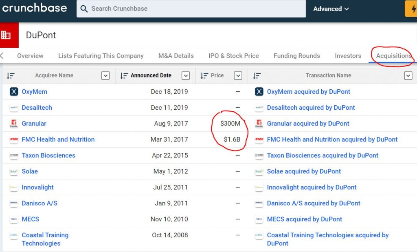Click the search magnifier icon
Image resolution: width=417 pixels, height=252 pixels.
click(x=84, y=9)
